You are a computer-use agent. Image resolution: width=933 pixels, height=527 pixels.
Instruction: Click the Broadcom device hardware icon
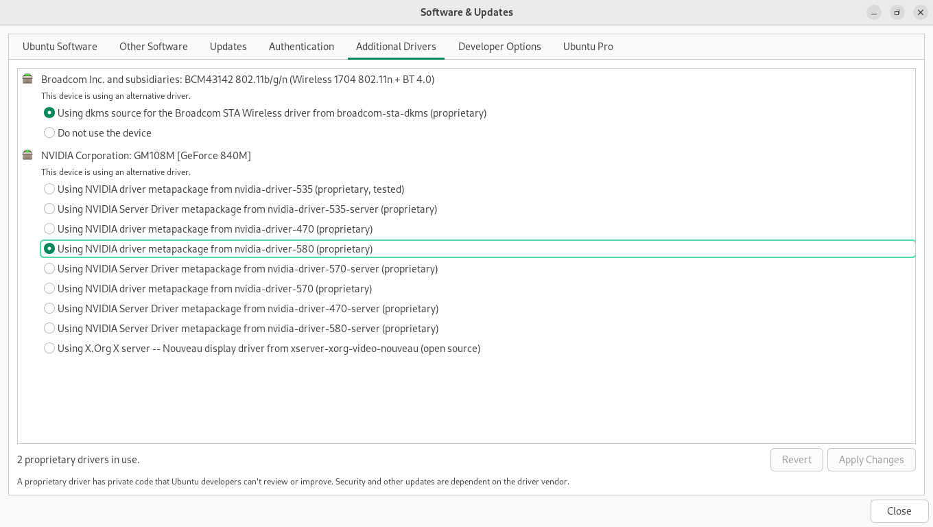point(27,79)
